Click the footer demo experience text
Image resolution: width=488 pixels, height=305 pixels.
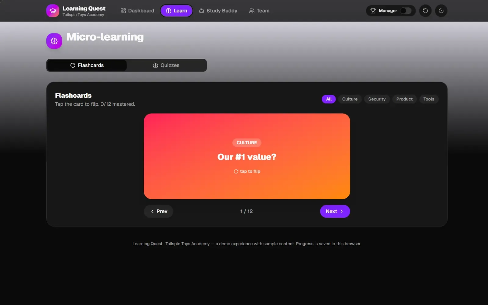(x=247, y=244)
